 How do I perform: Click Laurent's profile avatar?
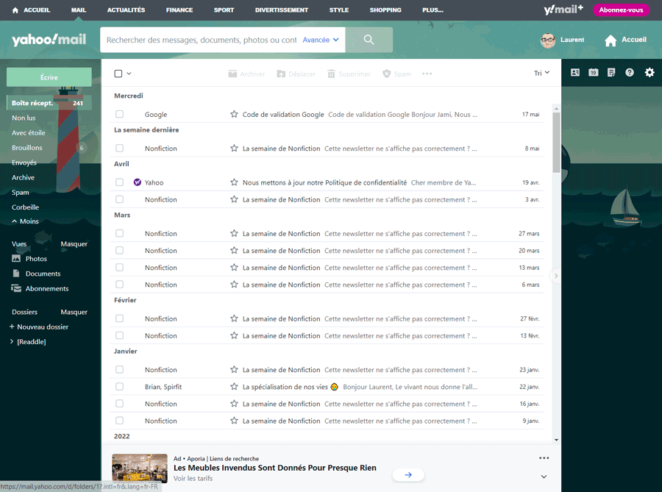pos(547,40)
